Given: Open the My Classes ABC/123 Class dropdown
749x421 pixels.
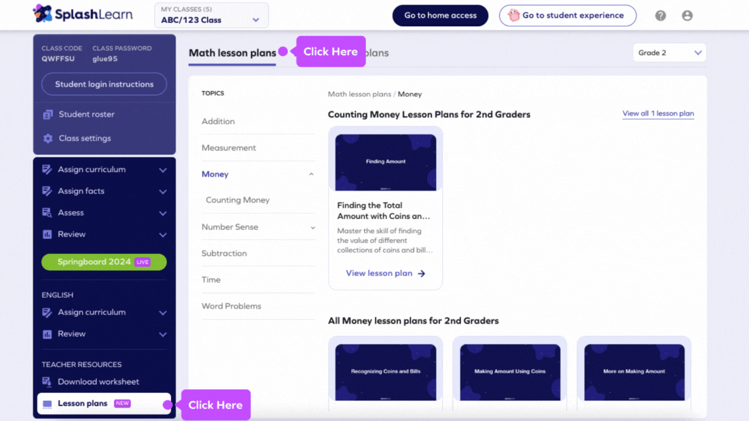Looking at the screenshot, I should pos(211,16).
